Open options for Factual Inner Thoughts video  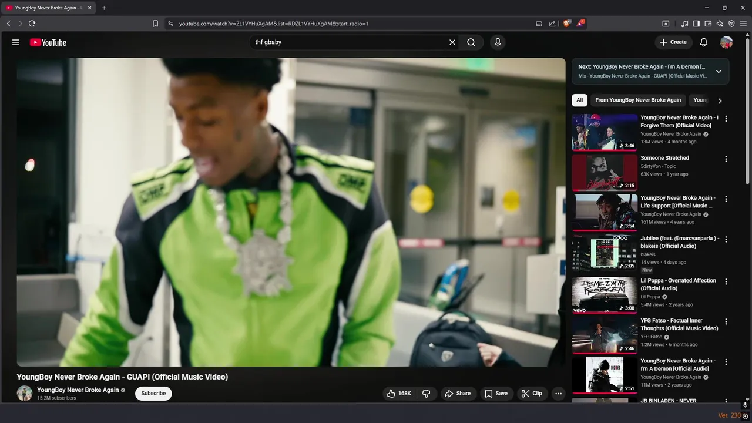coord(726,322)
